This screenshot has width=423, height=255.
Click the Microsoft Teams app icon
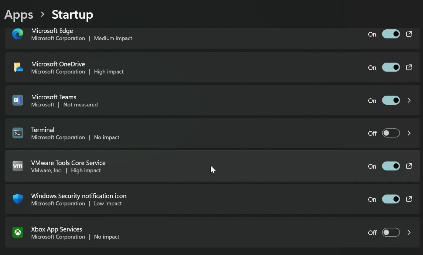18,100
